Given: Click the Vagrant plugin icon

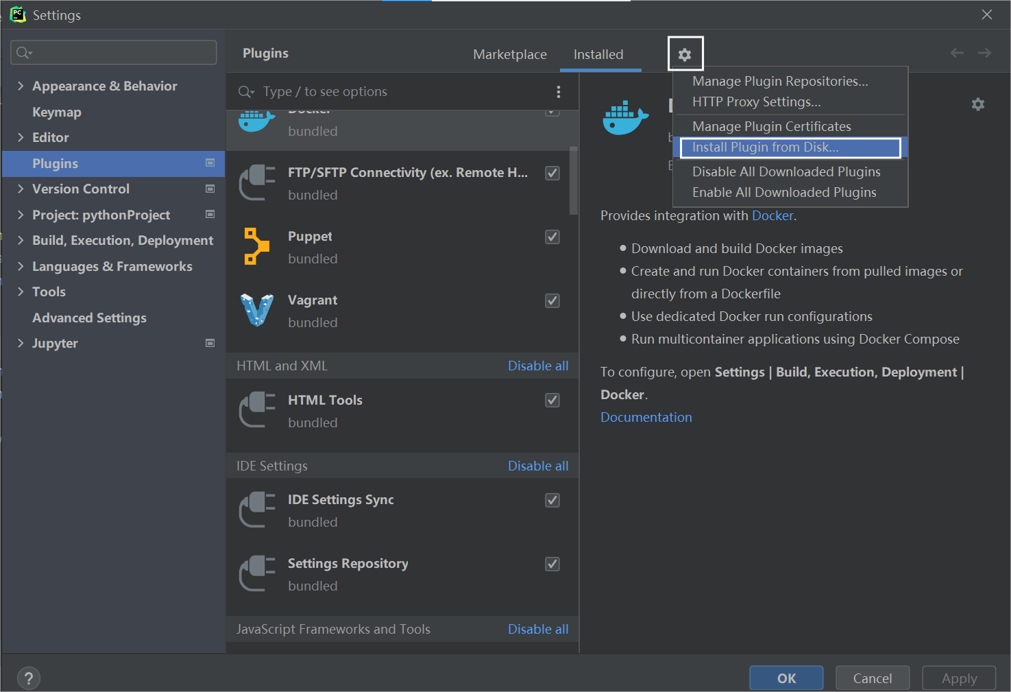Looking at the screenshot, I should click(x=256, y=310).
